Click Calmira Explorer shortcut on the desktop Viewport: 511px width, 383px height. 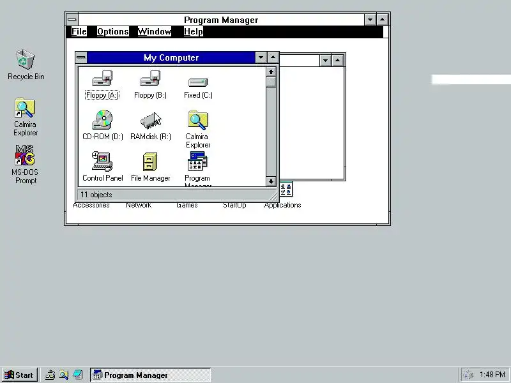pyautogui.click(x=25, y=108)
